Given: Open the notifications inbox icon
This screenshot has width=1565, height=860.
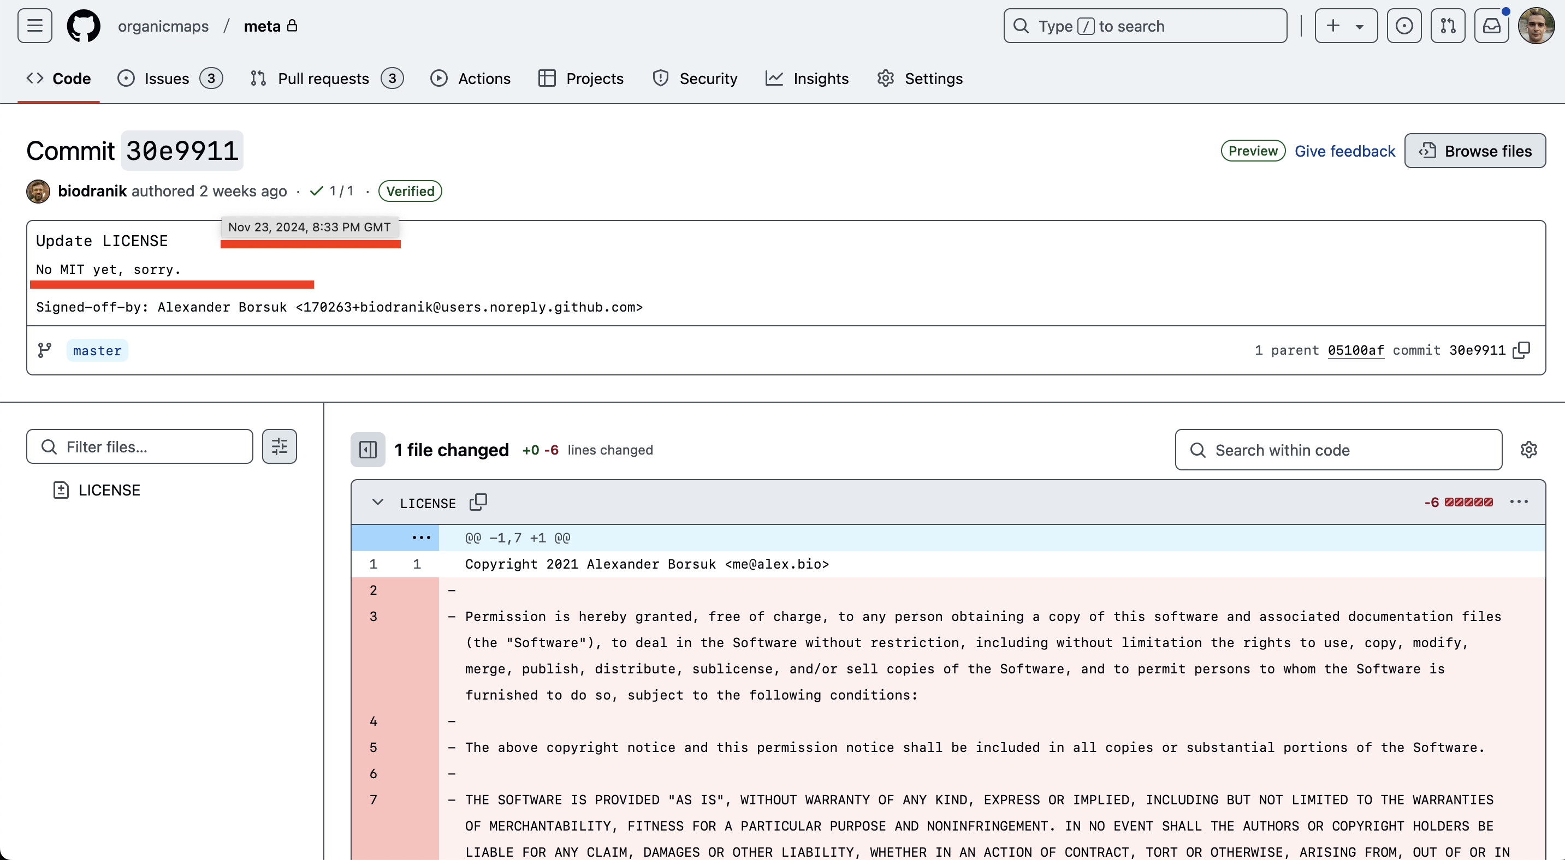Looking at the screenshot, I should click(x=1491, y=26).
